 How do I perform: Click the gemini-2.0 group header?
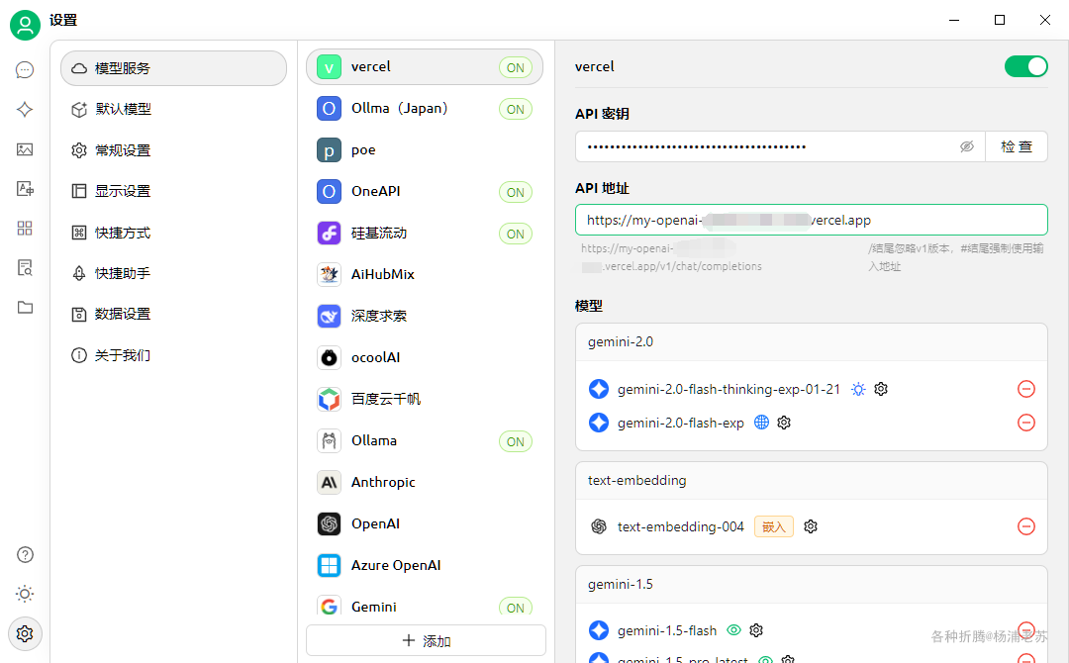click(812, 342)
